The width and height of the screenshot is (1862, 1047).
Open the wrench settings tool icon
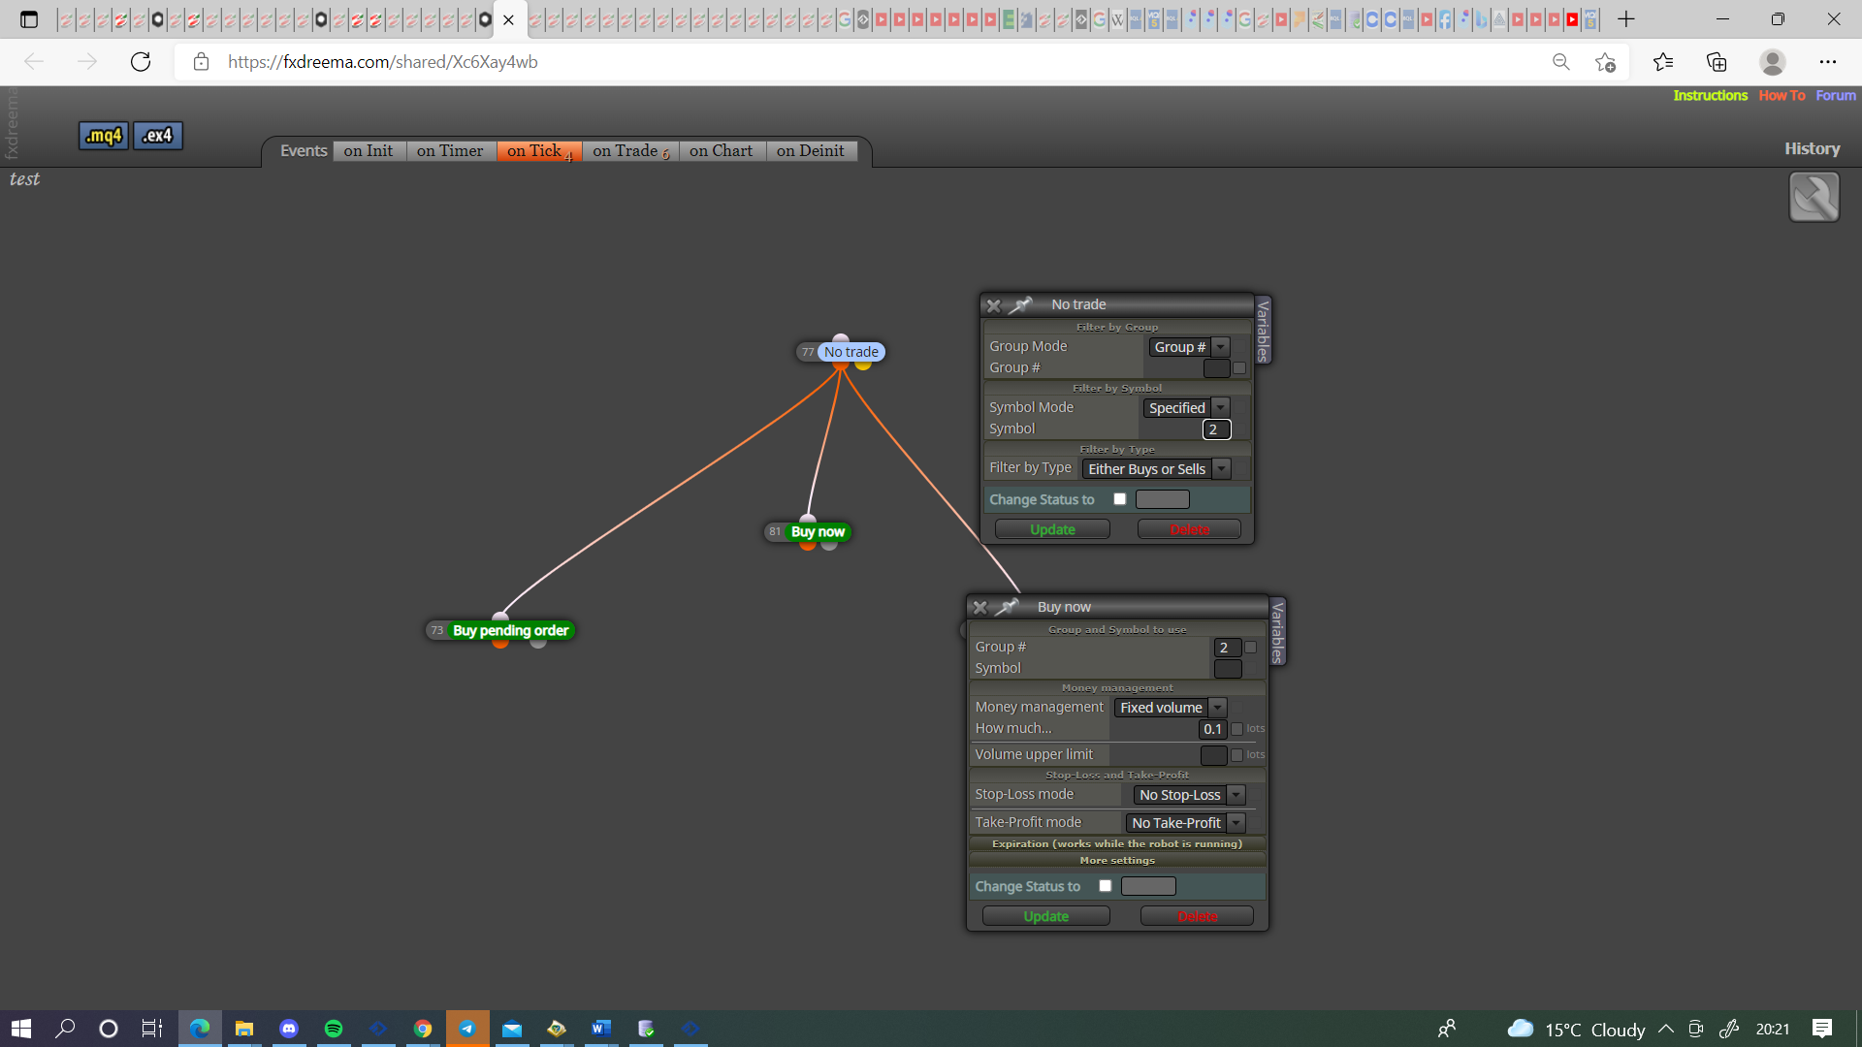(1814, 197)
